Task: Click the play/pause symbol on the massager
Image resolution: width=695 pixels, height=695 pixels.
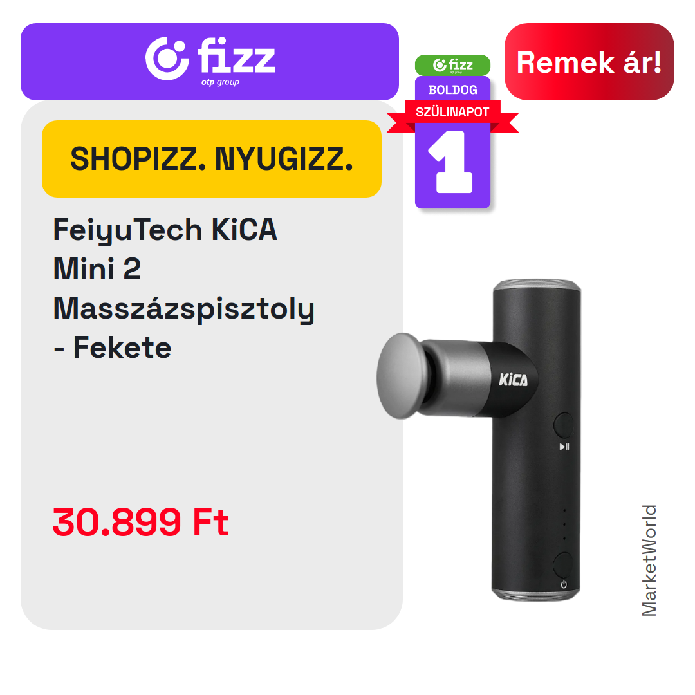Action: tap(564, 447)
